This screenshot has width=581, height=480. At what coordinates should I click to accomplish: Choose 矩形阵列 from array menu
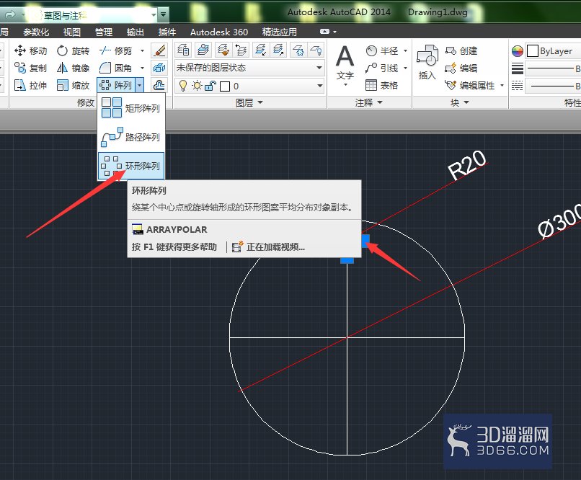pos(130,108)
